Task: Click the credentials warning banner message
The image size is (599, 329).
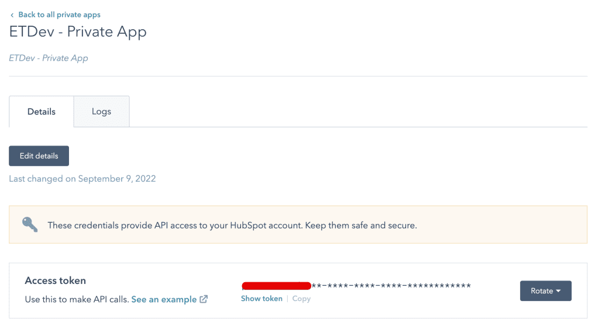Action: pos(232,225)
